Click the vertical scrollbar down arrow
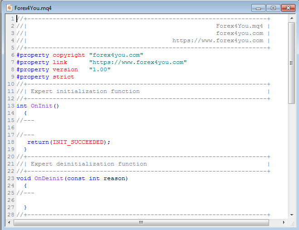299x230 pixels. [291, 215]
